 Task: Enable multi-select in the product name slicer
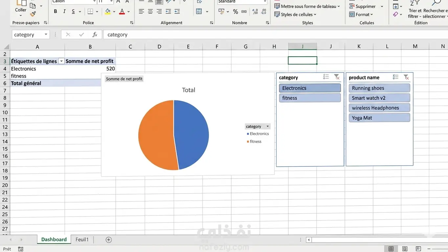[395, 77]
